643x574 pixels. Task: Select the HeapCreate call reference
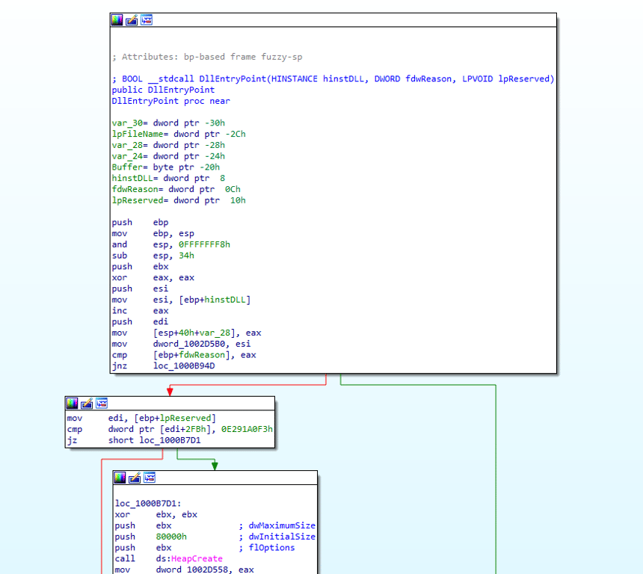(x=197, y=558)
